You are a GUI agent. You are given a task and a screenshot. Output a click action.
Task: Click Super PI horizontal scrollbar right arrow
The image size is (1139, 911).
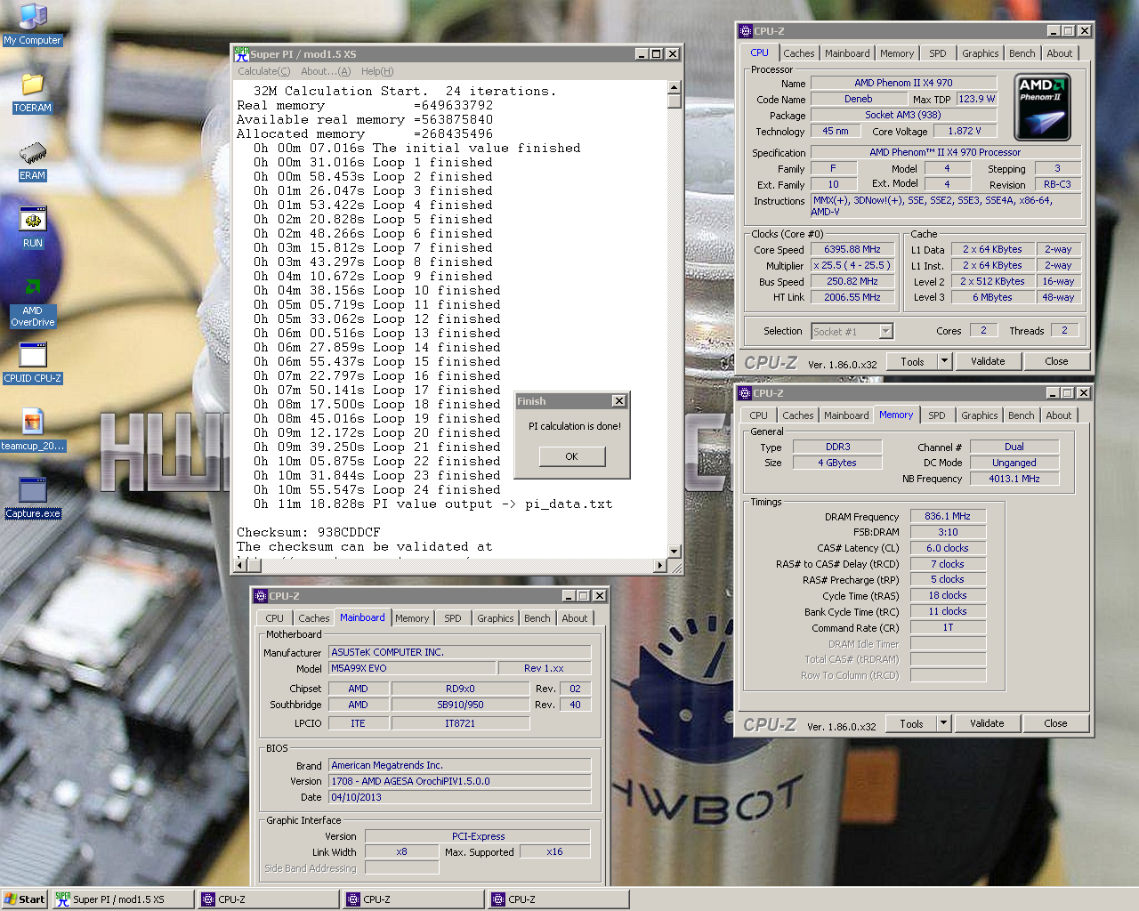click(x=659, y=566)
